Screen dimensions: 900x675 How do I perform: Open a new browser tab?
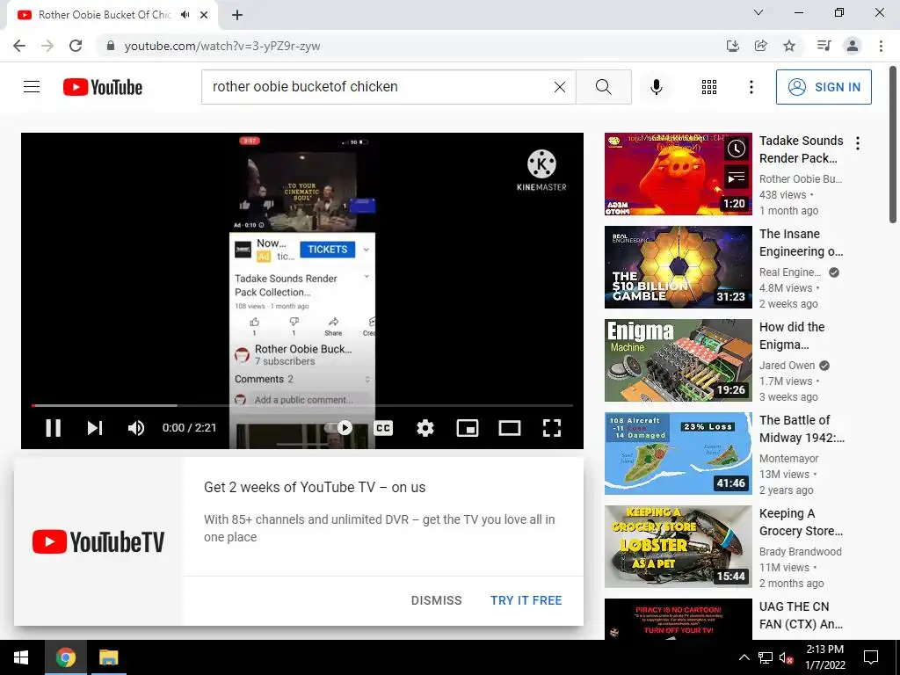point(237,15)
